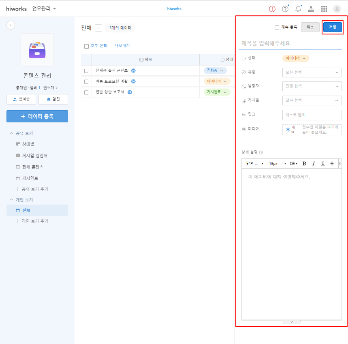
Task: Click the title input field
Action: [291, 43]
